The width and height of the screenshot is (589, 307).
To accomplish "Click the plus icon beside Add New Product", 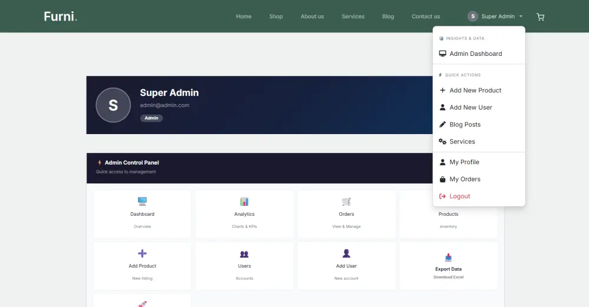I will pyautogui.click(x=442, y=90).
